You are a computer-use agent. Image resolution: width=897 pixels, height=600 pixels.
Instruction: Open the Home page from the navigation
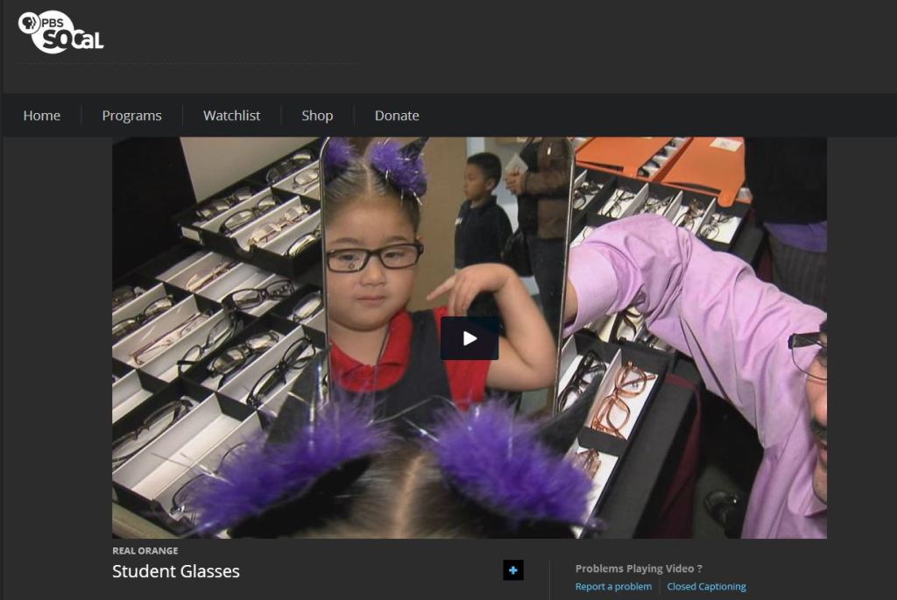click(42, 116)
